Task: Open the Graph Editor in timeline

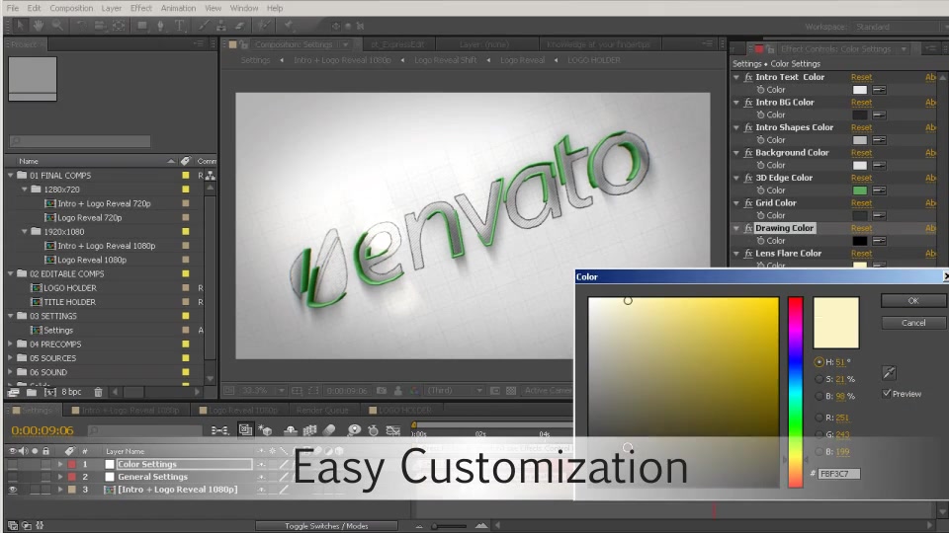Action: coord(393,430)
